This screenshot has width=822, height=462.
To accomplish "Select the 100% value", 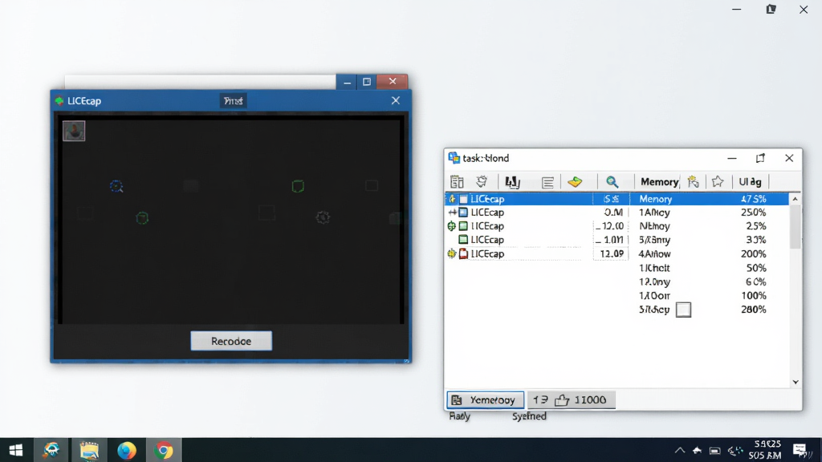I will (754, 295).
